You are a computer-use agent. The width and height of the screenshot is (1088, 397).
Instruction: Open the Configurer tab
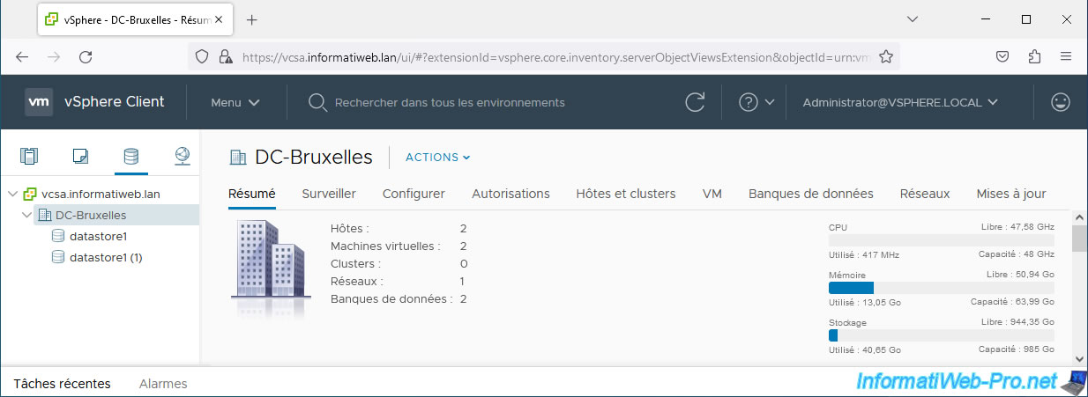414,194
